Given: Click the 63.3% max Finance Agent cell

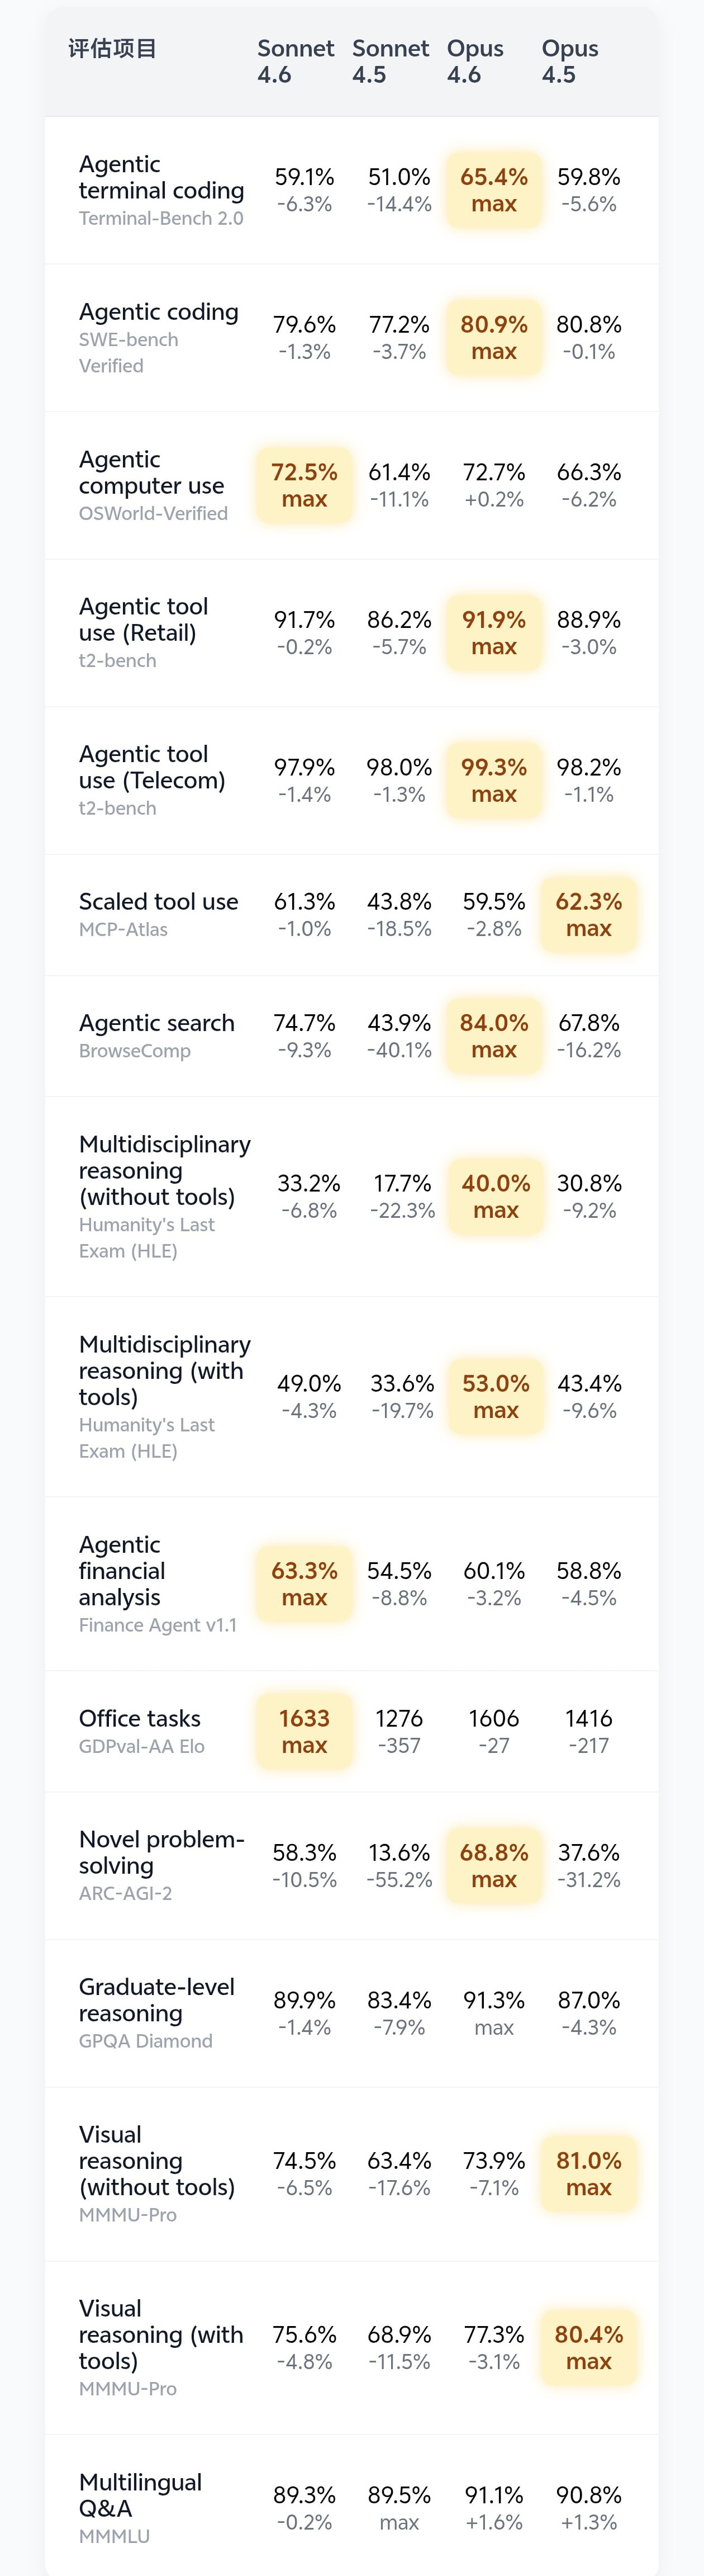Looking at the screenshot, I should (x=305, y=1584).
